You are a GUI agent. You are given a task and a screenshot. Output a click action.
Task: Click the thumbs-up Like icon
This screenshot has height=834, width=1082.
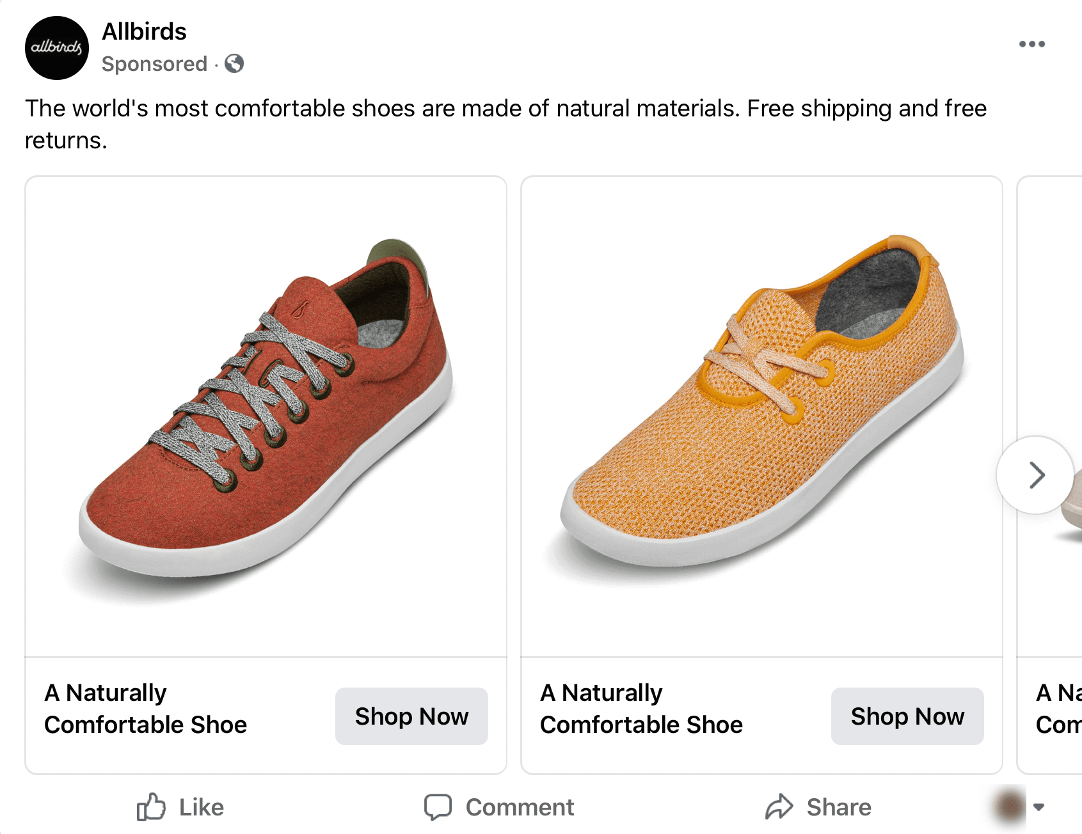click(151, 807)
